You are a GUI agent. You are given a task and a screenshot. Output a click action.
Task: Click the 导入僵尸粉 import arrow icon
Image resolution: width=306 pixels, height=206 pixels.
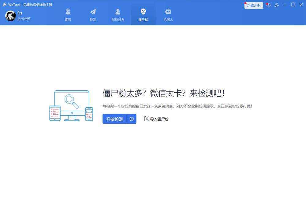click(x=146, y=119)
